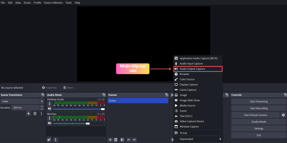Add a Video Capture Device source
The height and width of the screenshot is (143, 287).
[198, 121]
